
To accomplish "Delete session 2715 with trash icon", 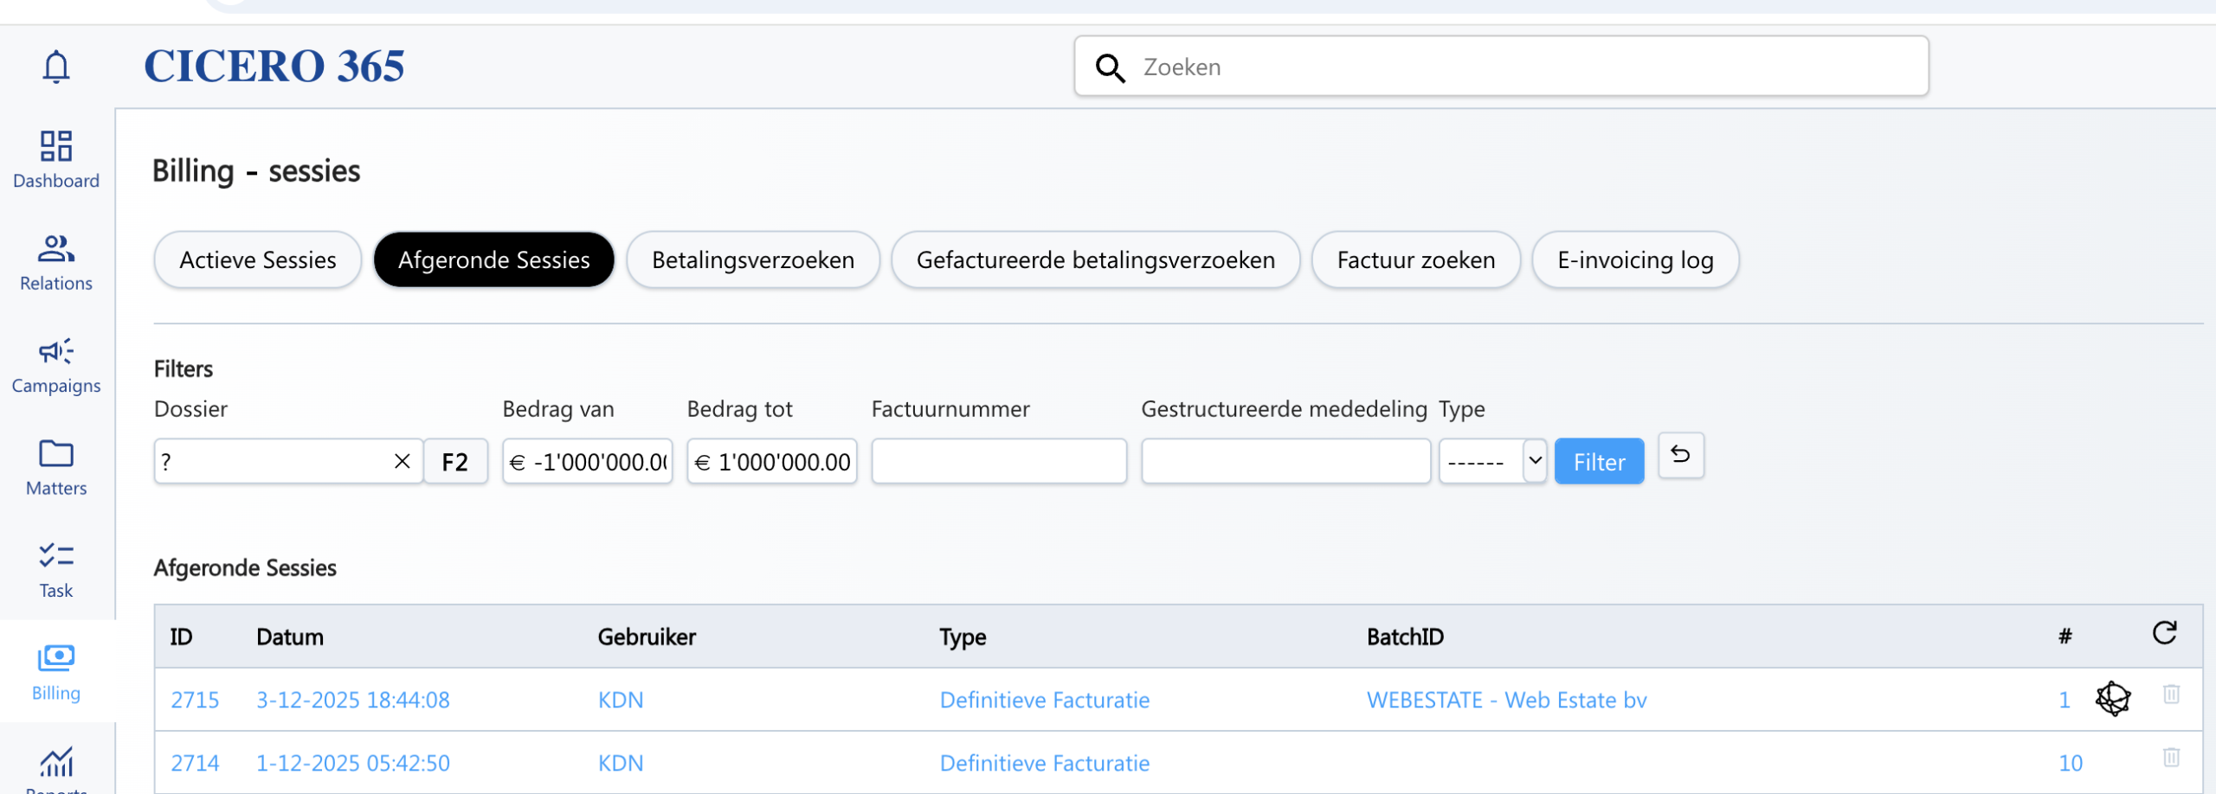I will coord(2171,695).
